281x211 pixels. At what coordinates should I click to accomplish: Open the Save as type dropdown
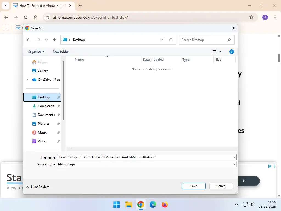pyautogui.click(x=146, y=164)
